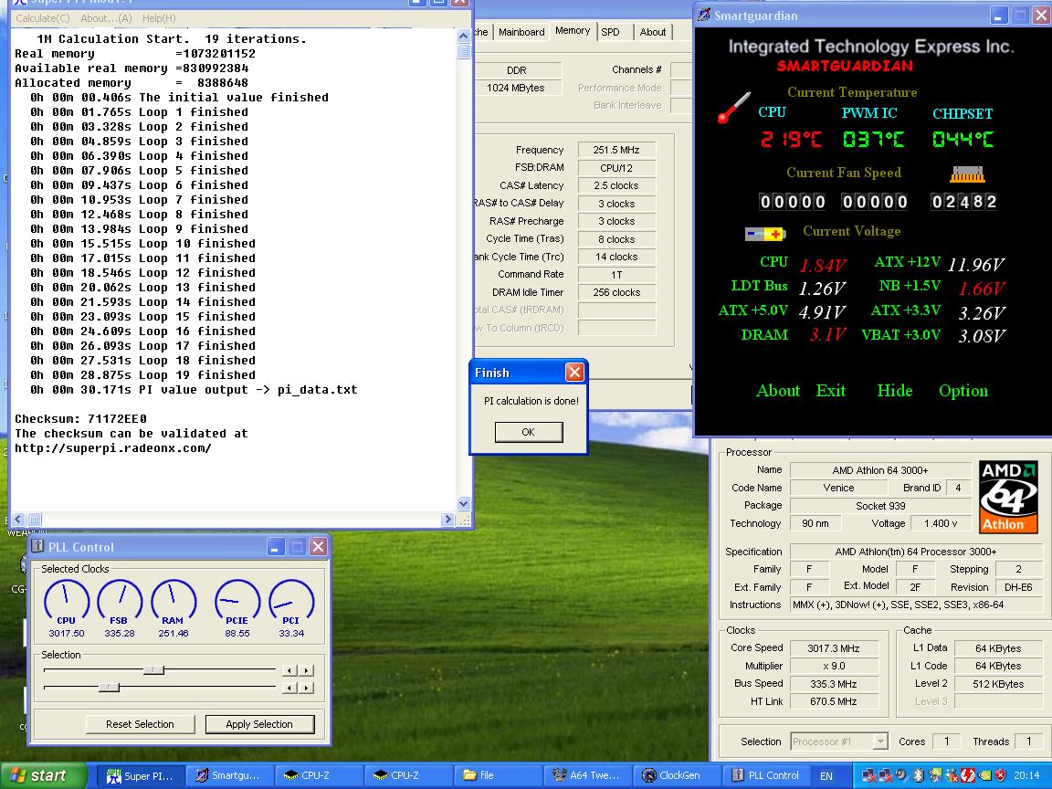
Task: Click the Bluetooth icon in system tray
Action: pyautogui.click(x=917, y=776)
